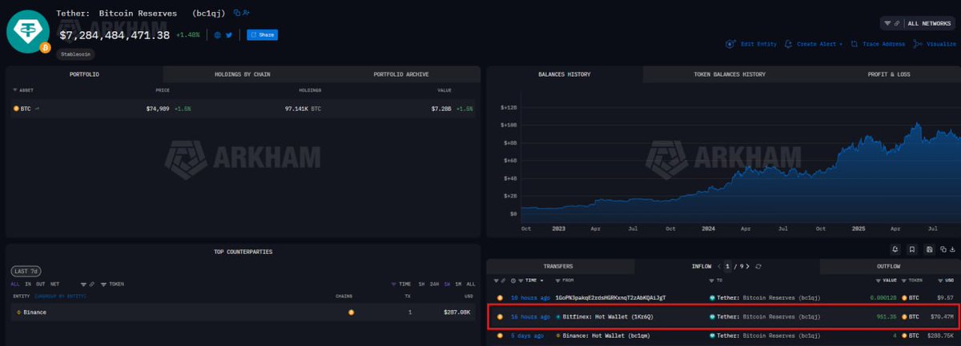Click Trace Address
Screen dimensions: 961x346
(878, 44)
